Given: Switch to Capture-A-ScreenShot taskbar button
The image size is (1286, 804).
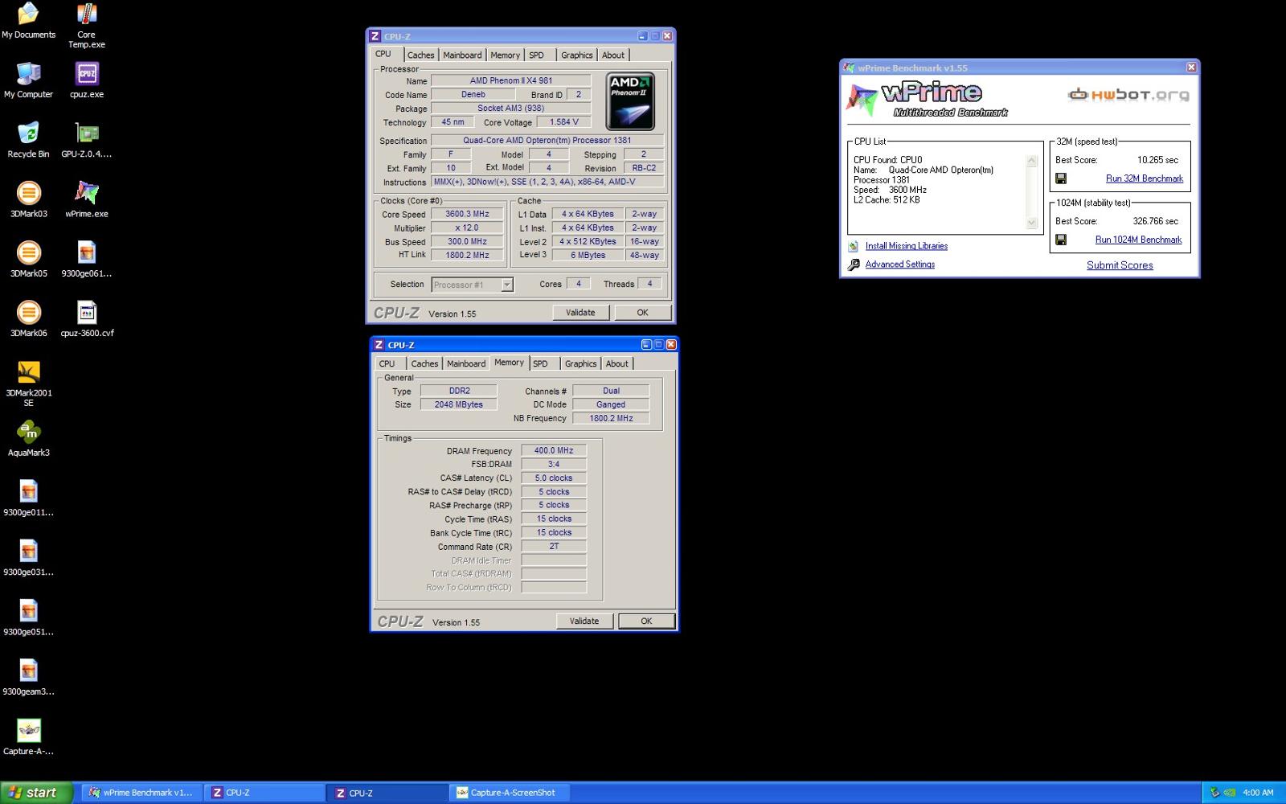Looking at the screenshot, I should tap(511, 793).
